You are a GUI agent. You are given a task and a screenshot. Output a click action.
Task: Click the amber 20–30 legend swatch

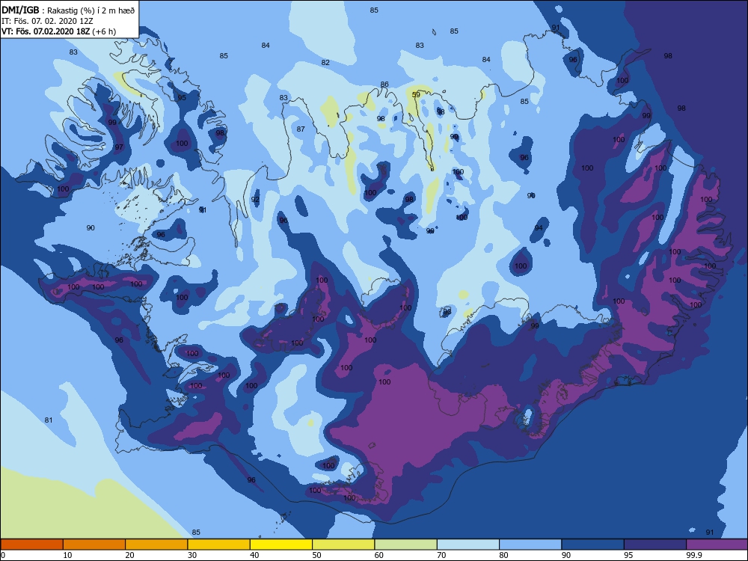point(156,545)
